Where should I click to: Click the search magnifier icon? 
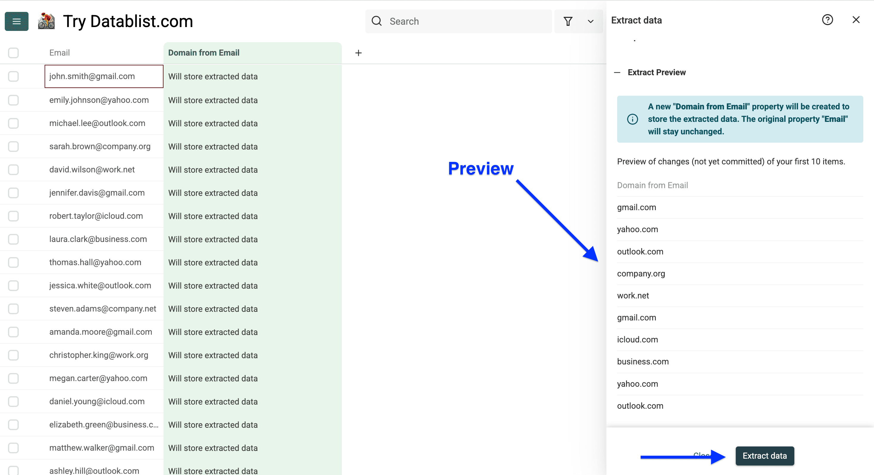(376, 21)
